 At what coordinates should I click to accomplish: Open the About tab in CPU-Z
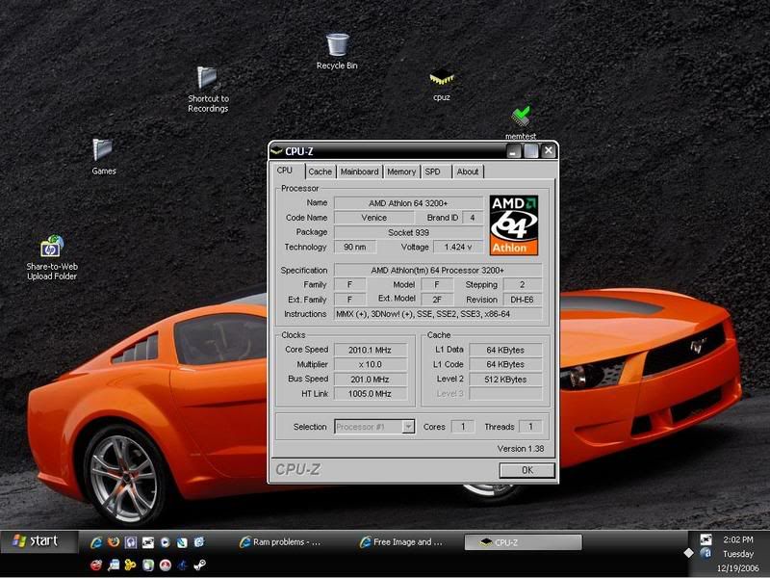(x=469, y=171)
